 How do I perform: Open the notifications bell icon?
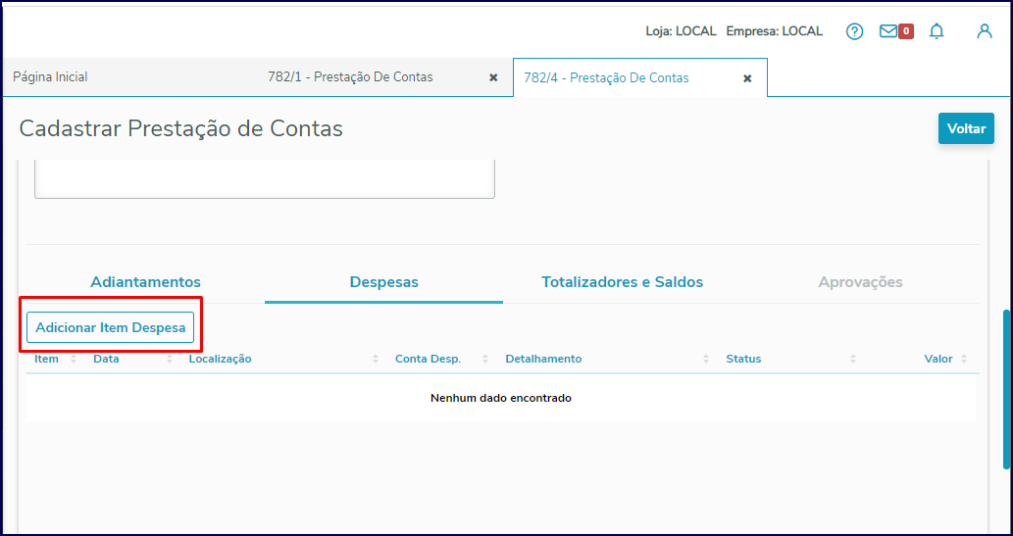tap(937, 31)
